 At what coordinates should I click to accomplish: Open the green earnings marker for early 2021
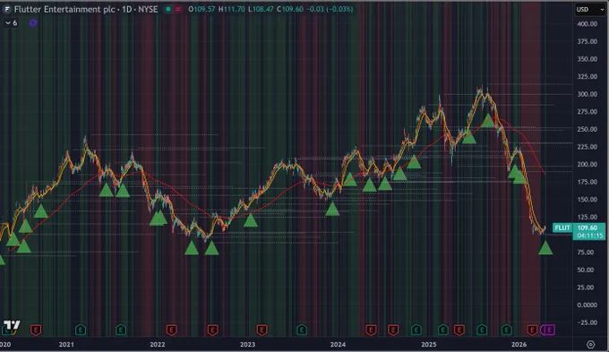click(x=81, y=330)
